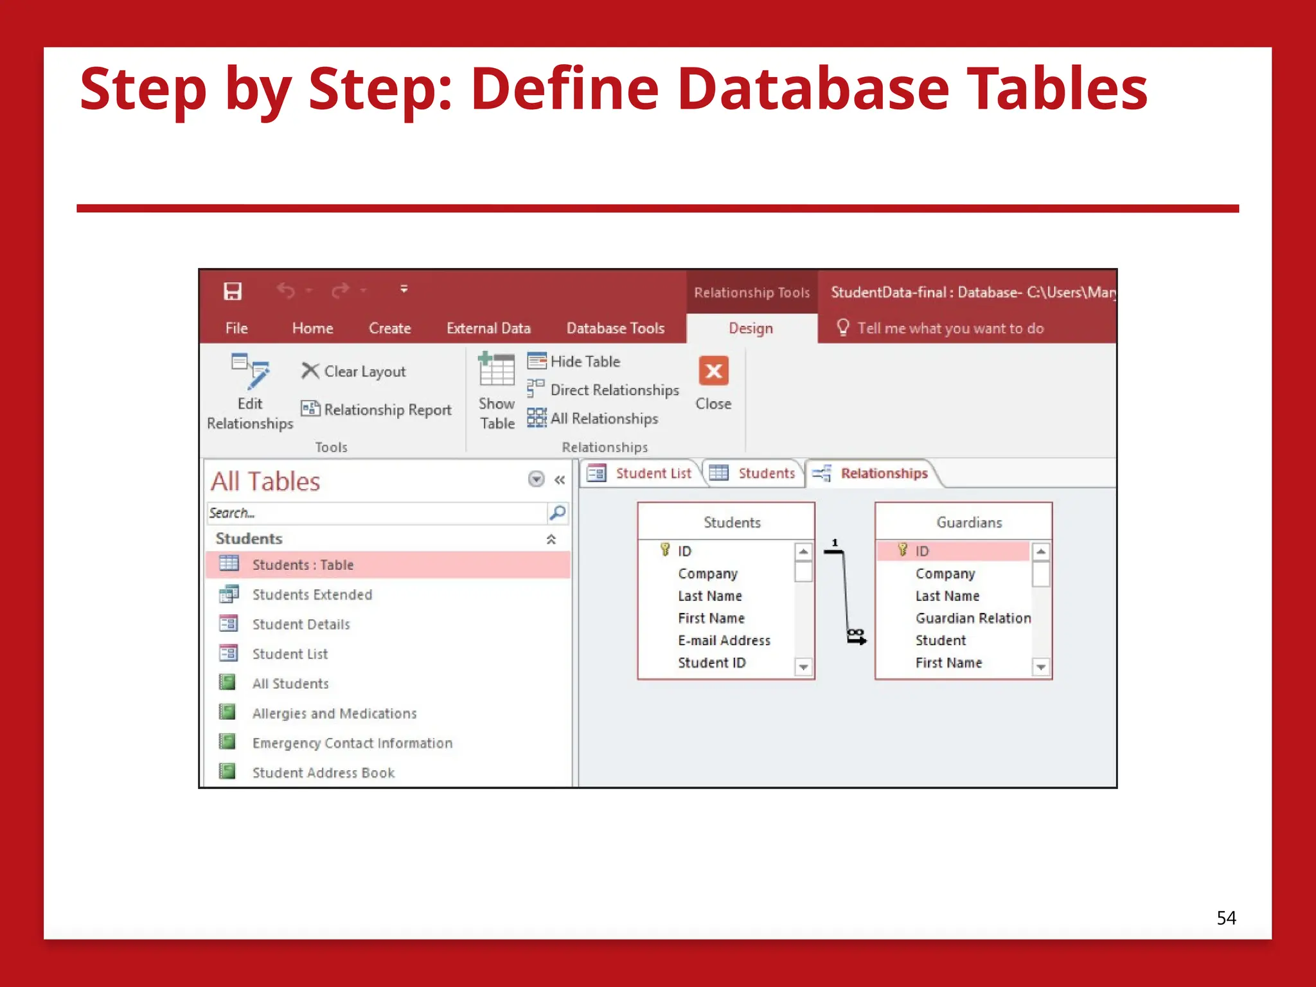Image resolution: width=1316 pixels, height=987 pixels.
Task: Click the Emergency Contact Information report icon
Action: 227,742
